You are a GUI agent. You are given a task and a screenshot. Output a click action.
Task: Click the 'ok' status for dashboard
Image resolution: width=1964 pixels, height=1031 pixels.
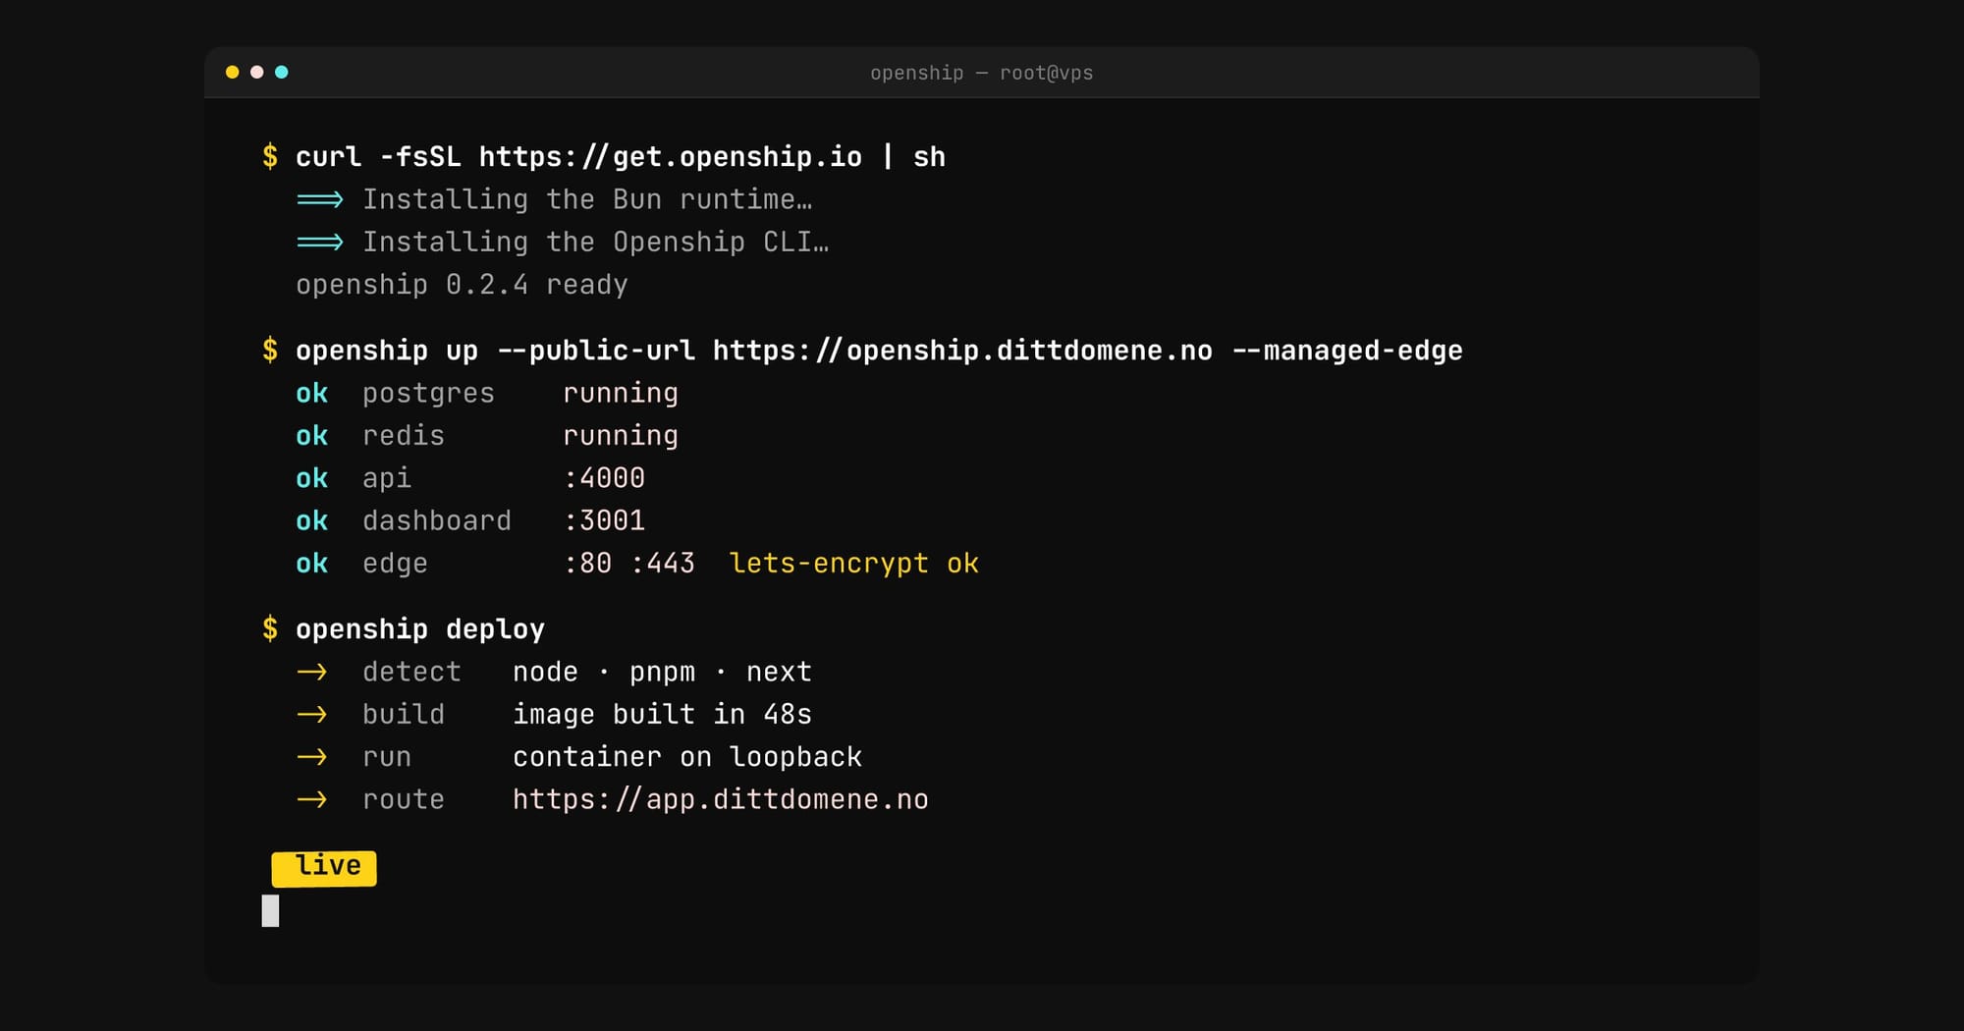tap(312, 520)
